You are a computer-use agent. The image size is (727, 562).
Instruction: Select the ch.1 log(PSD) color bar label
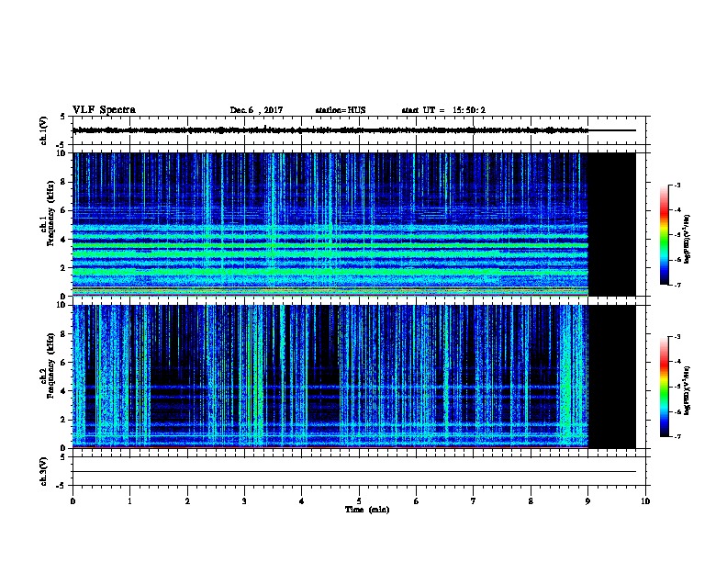click(687, 240)
